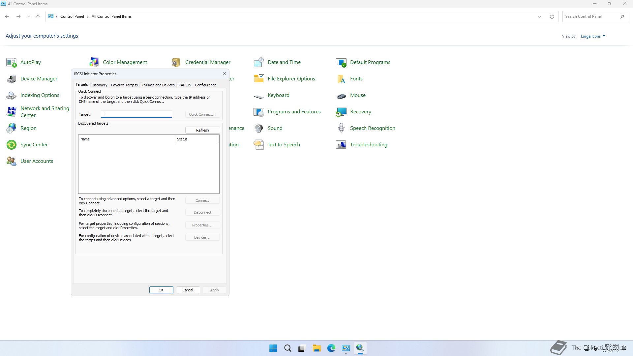Switch to the Configuration tab
The width and height of the screenshot is (633, 356).
(x=205, y=85)
